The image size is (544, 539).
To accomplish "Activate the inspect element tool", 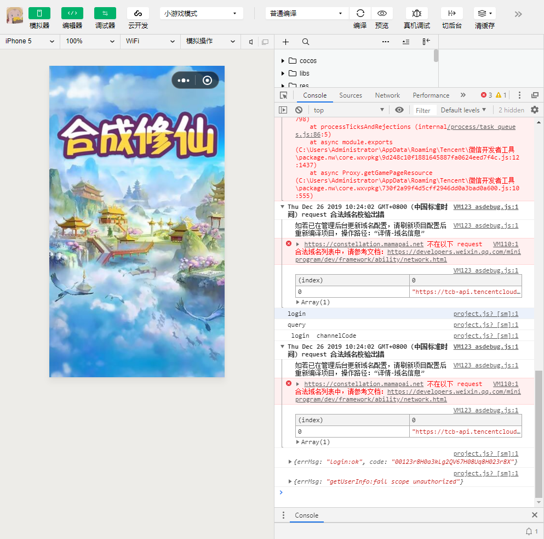I will tap(283, 95).
